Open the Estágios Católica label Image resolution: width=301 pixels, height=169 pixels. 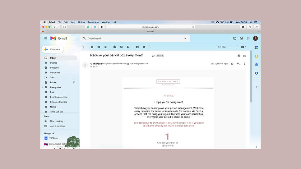(x=59, y=102)
